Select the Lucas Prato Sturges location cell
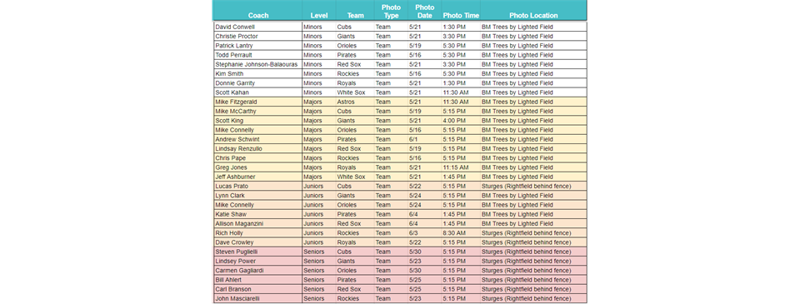Image resolution: width=800 pixels, height=304 pixels. pos(533,187)
